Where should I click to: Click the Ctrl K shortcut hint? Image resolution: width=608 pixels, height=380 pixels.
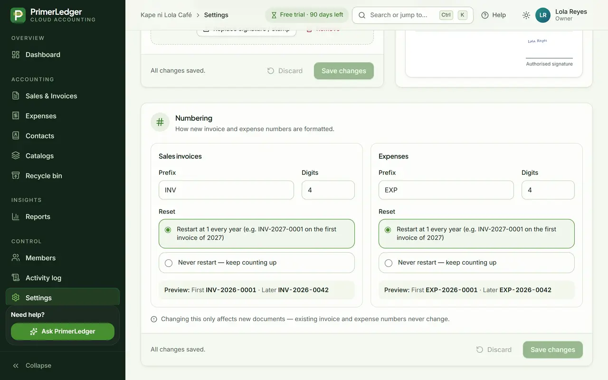click(453, 15)
